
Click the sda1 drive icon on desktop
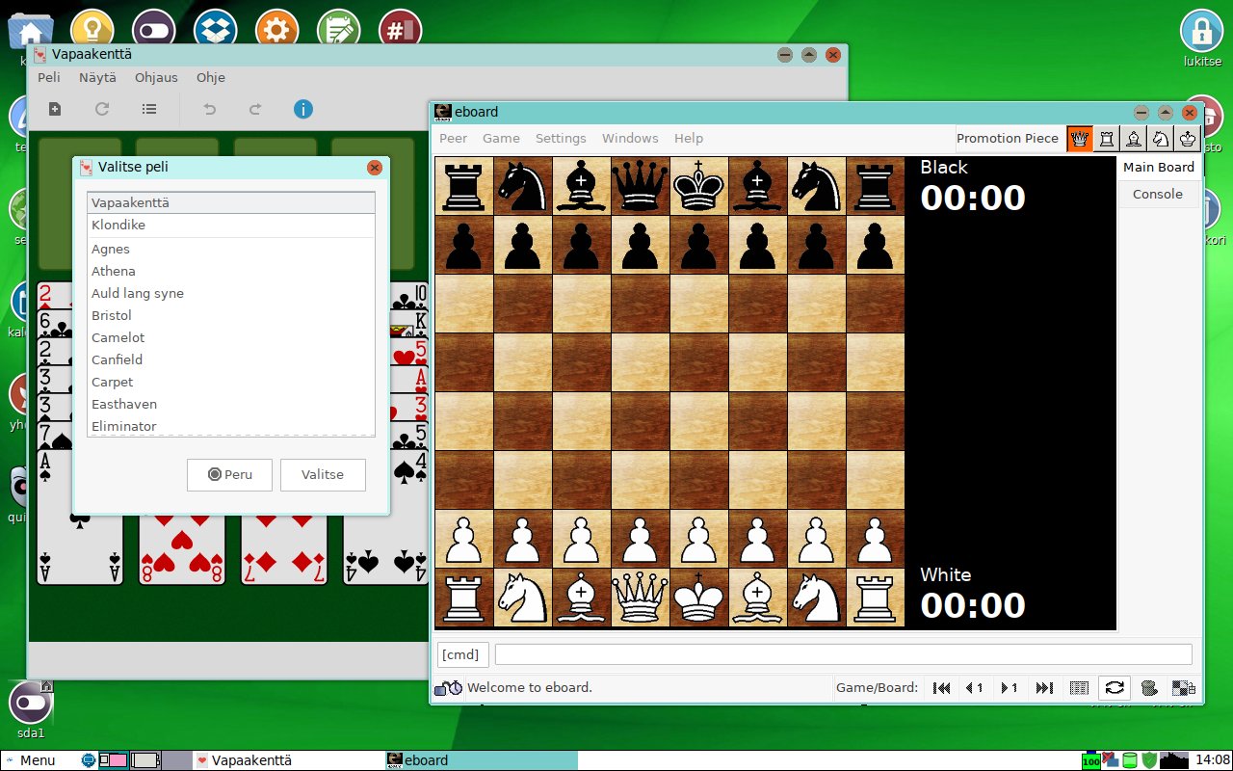pyautogui.click(x=30, y=704)
